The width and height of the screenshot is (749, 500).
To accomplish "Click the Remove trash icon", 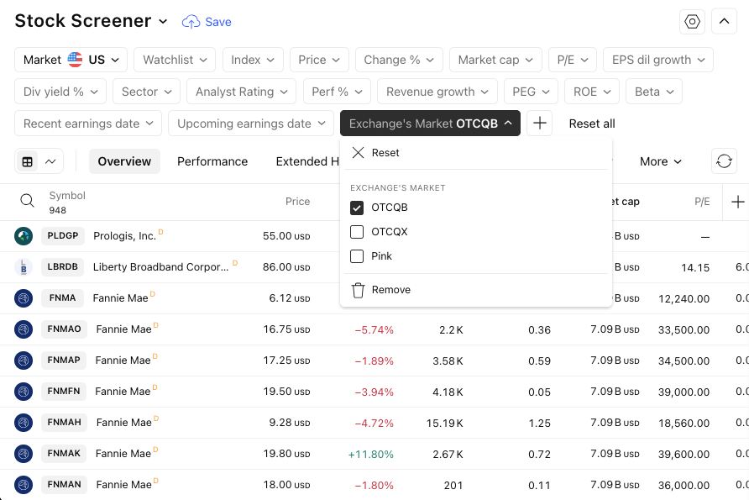I will pyautogui.click(x=359, y=290).
